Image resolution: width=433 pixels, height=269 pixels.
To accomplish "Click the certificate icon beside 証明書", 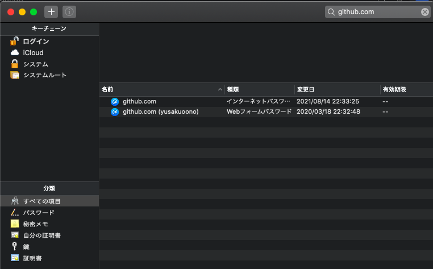I will click(15, 258).
